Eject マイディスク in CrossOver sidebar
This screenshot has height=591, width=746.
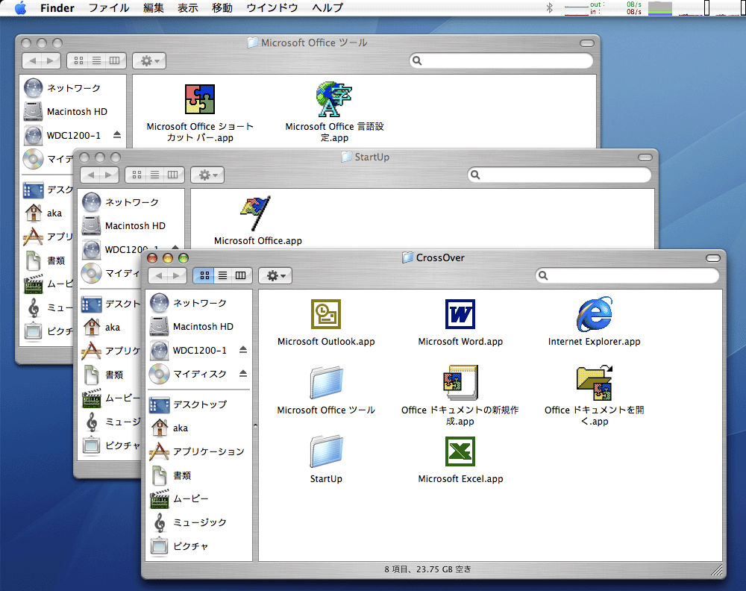click(243, 374)
